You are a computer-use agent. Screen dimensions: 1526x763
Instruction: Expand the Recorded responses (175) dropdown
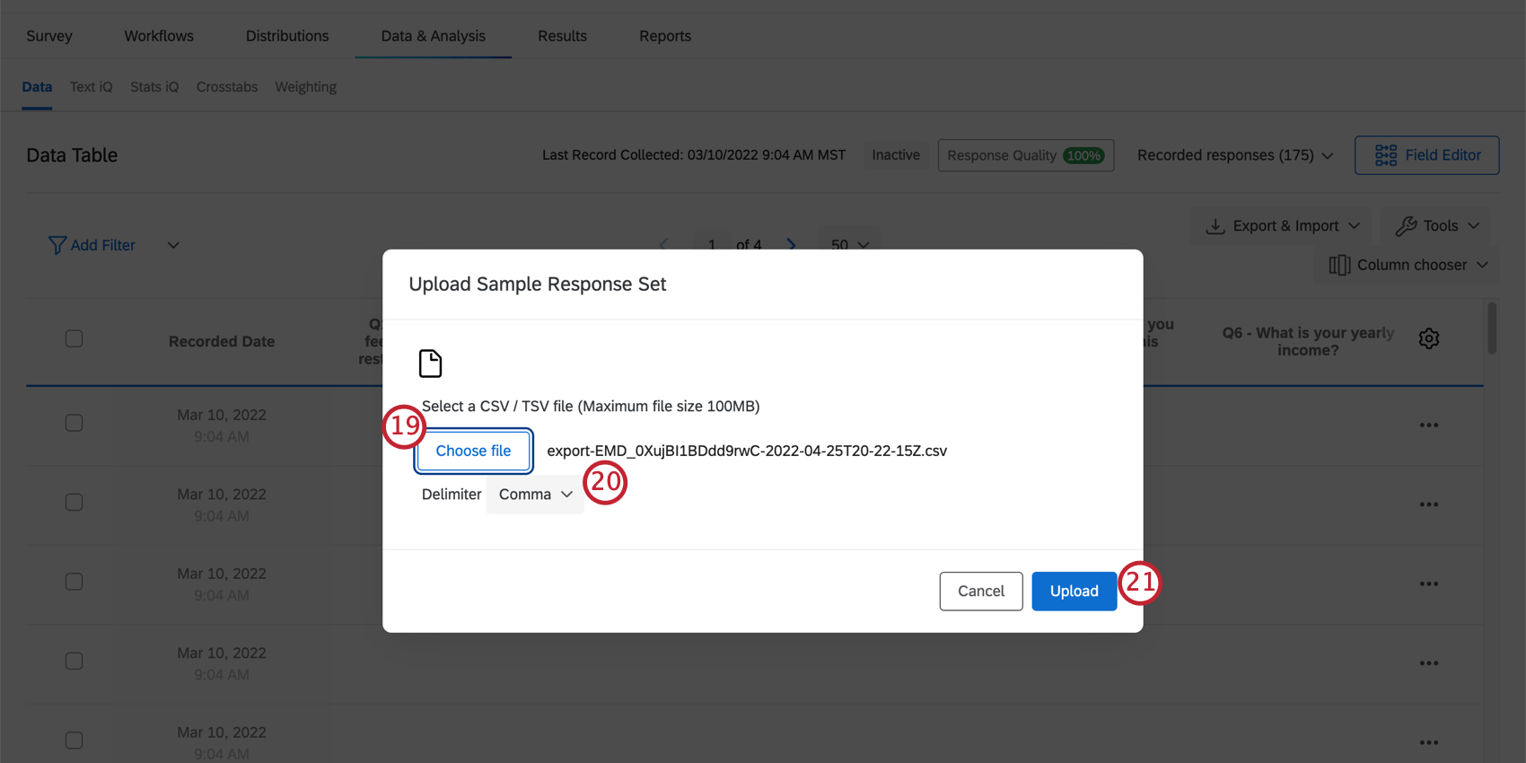click(x=1235, y=155)
